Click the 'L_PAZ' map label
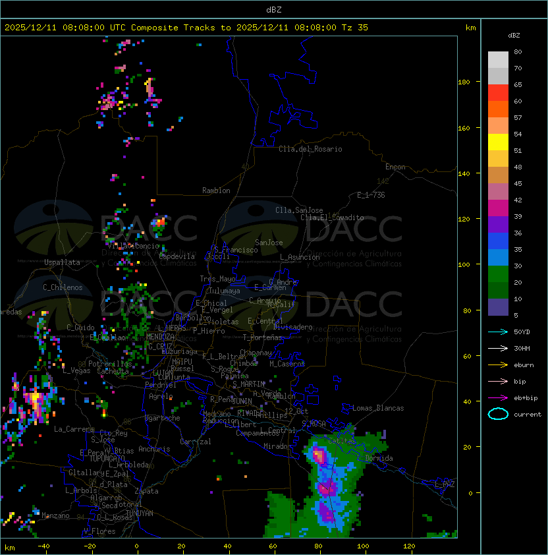 pyautogui.click(x=445, y=484)
